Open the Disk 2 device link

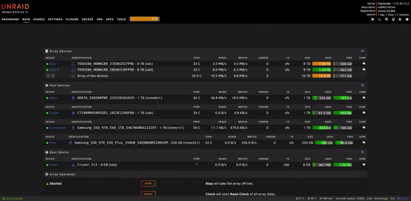pos(54,70)
